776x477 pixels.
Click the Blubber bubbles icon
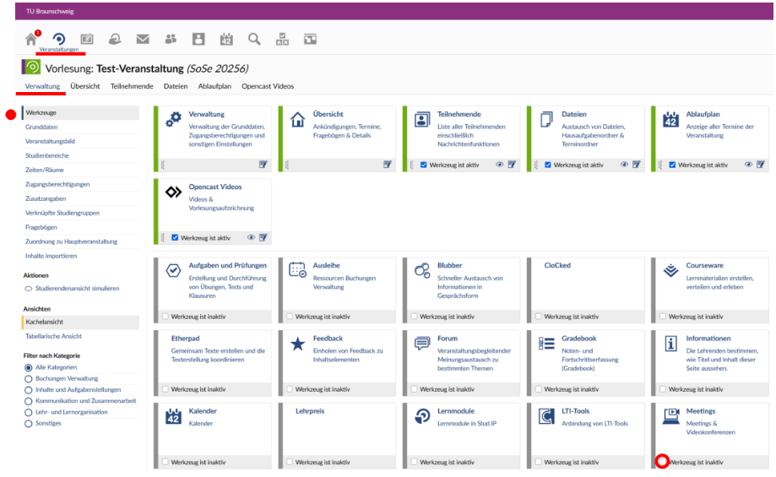pos(422,271)
